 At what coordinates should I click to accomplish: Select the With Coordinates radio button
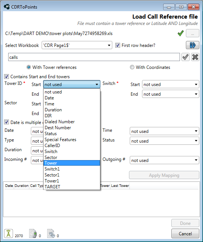(132, 67)
